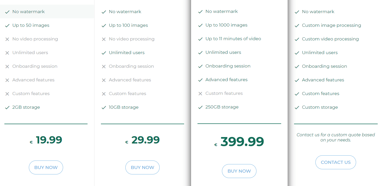Click the checkmark beside Onboarding session in third plan

200,66
